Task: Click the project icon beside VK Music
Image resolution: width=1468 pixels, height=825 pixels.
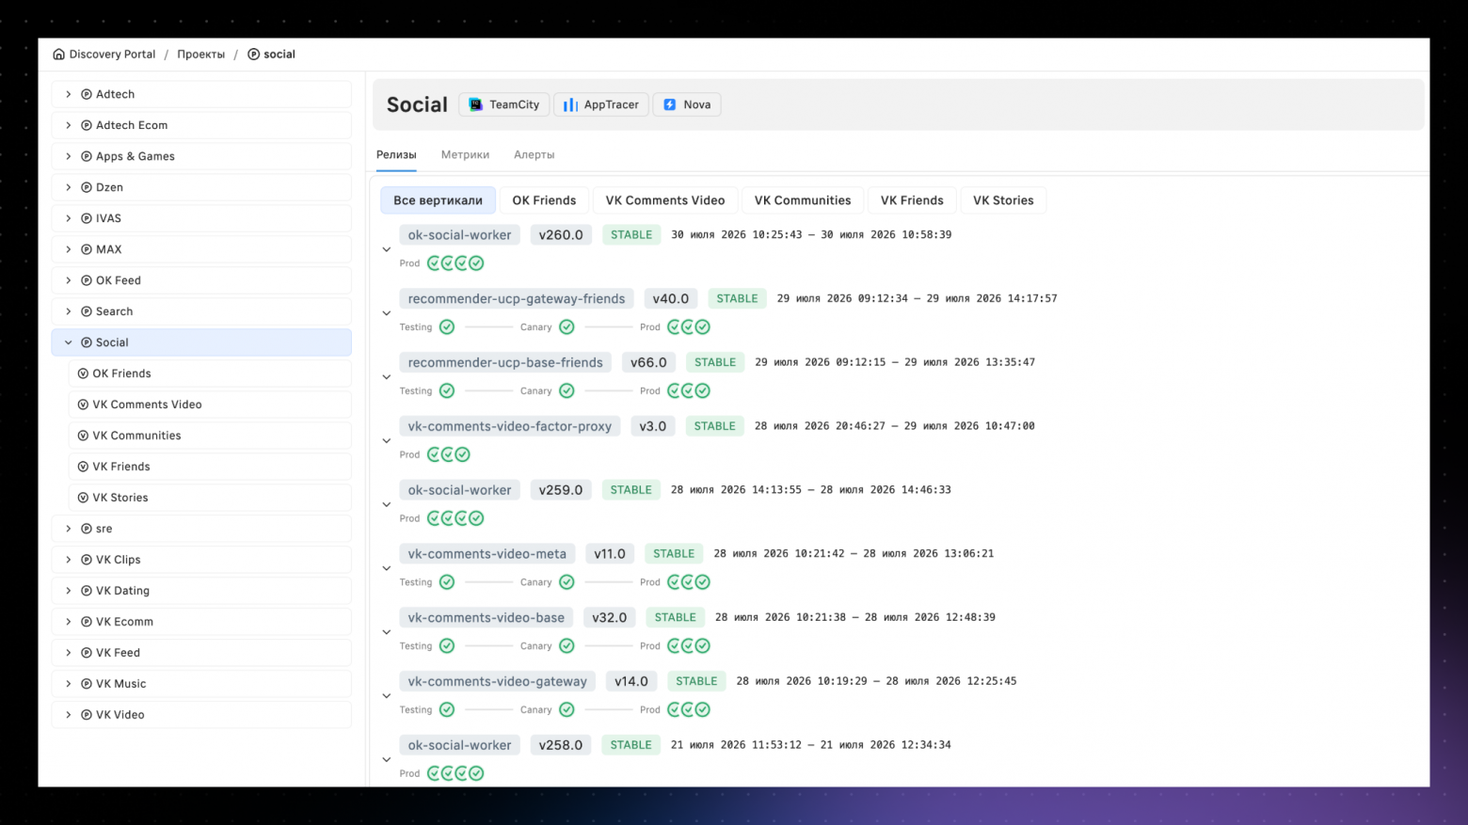Action: [x=87, y=684]
